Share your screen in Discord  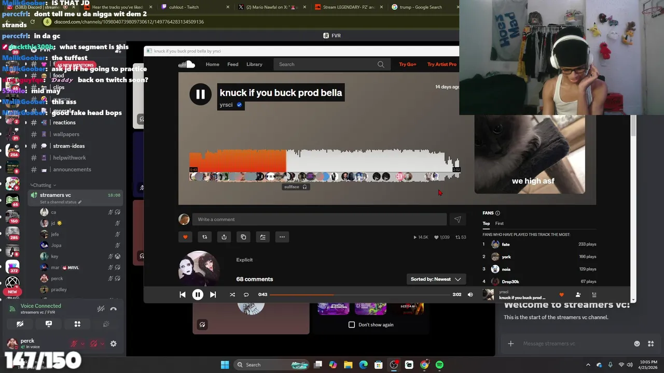(49, 324)
